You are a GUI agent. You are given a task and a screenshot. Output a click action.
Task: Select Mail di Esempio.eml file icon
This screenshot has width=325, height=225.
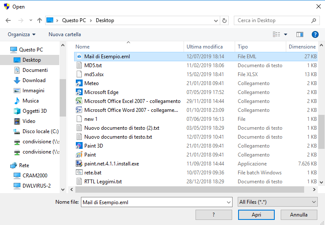[x=79, y=57]
